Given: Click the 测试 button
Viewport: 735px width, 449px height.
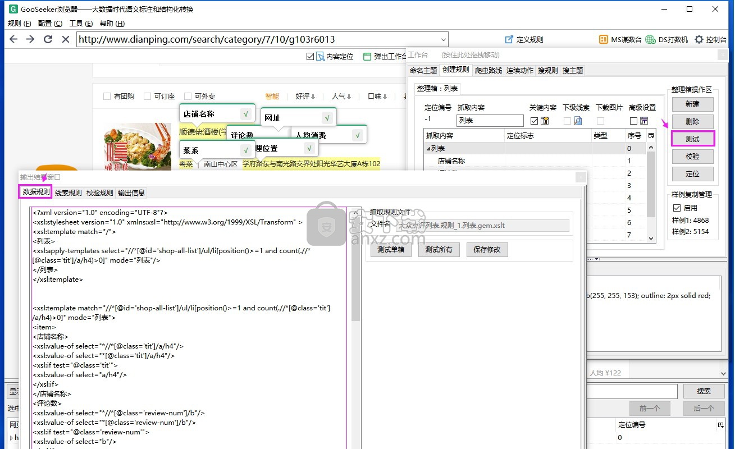Looking at the screenshot, I should click(692, 139).
